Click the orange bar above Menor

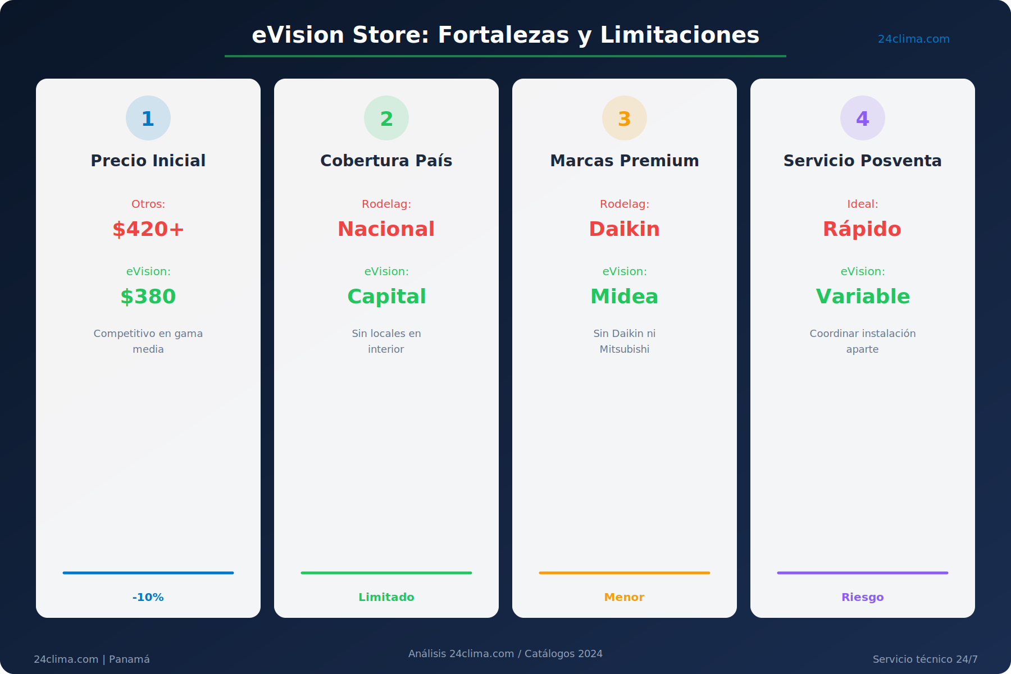coord(625,573)
